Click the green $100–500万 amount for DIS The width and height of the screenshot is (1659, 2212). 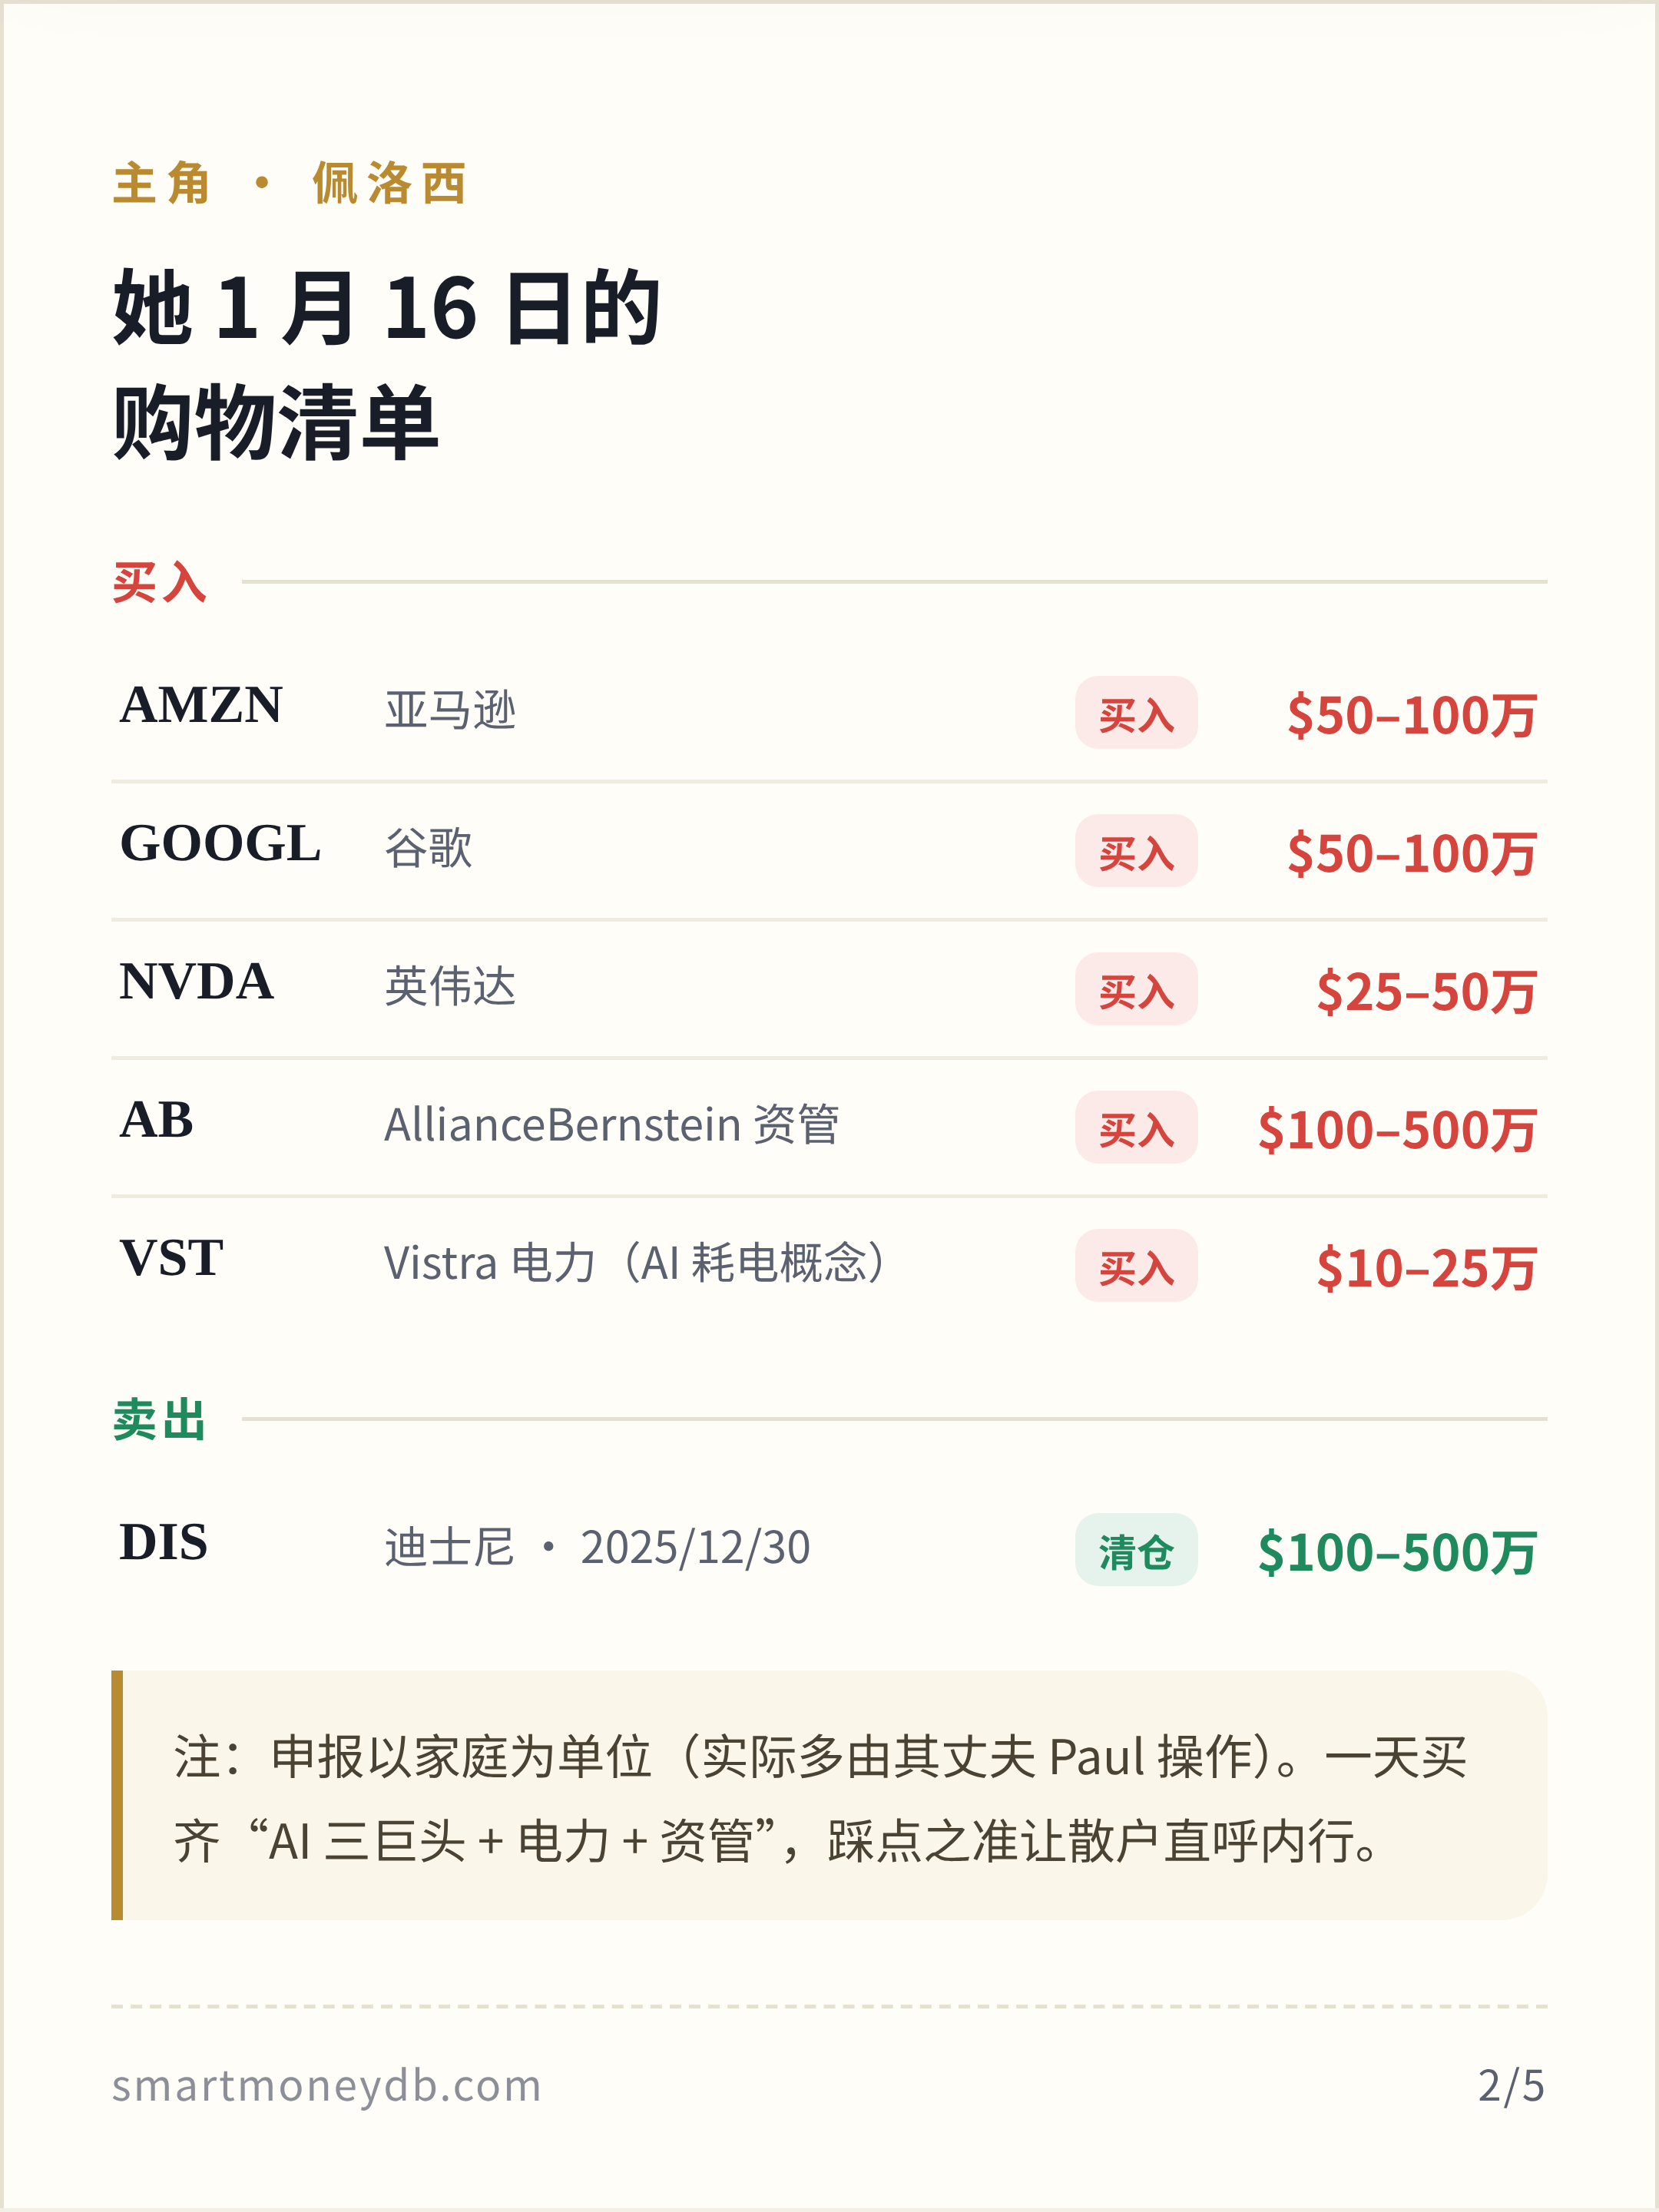pos(1397,1553)
